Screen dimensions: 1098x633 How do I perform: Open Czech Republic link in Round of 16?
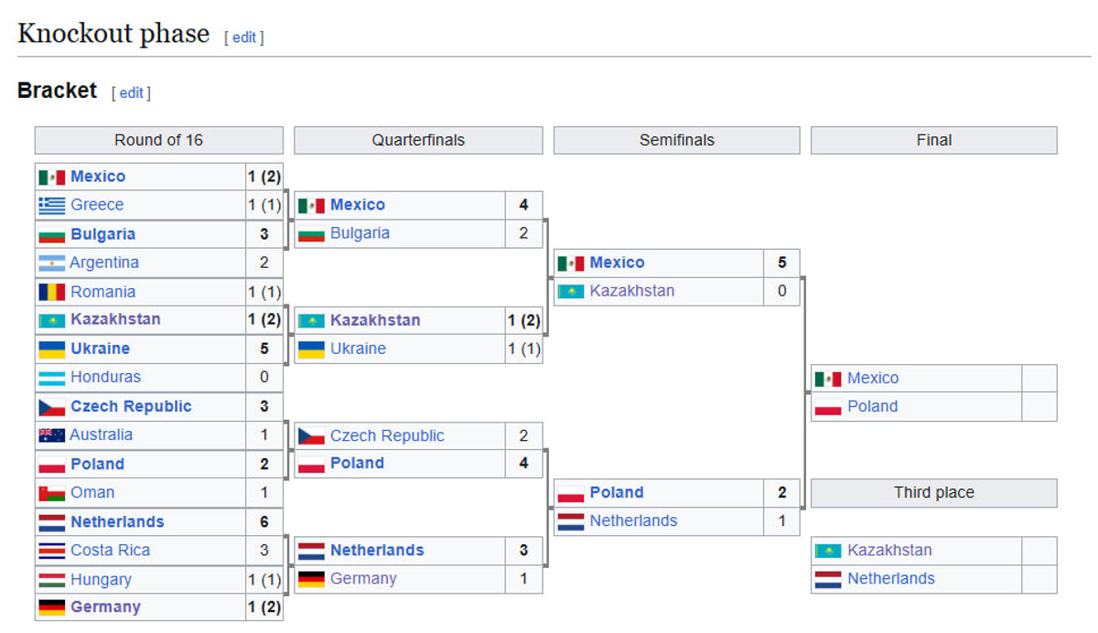131,406
